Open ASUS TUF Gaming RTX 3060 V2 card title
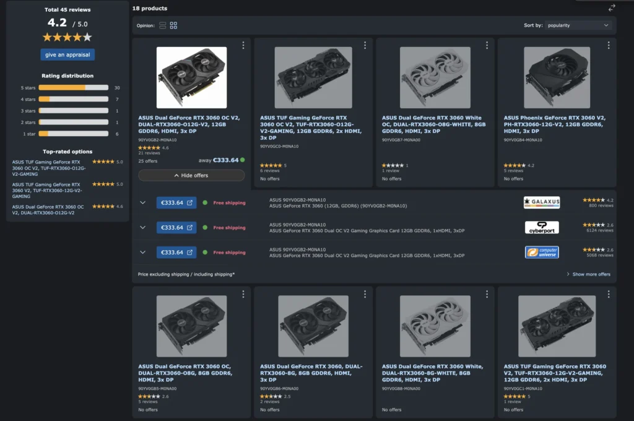The image size is (634, 421). click(555, 373)
